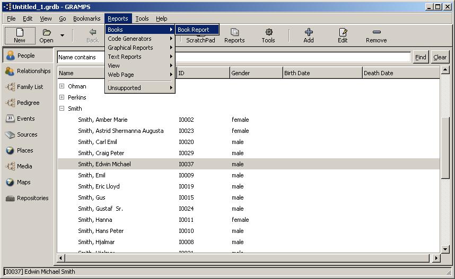Image resolution: width=455 pixels, height=279 pixels.
Task: Click the vertical scrollbar down arrow
Action: (445, 249)
